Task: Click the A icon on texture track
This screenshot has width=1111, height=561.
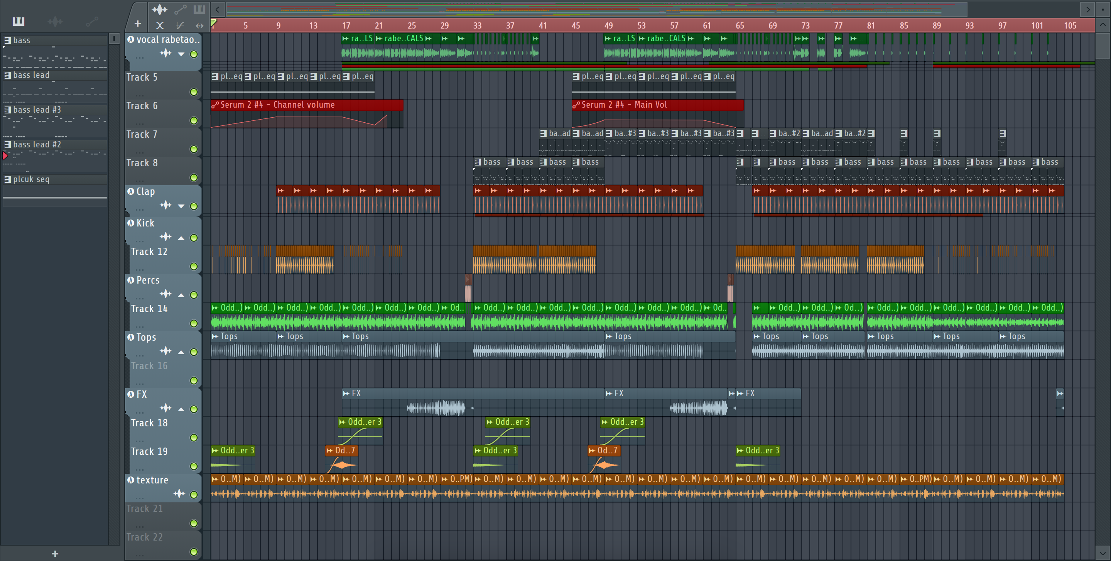Action: [x=131, y=480]
